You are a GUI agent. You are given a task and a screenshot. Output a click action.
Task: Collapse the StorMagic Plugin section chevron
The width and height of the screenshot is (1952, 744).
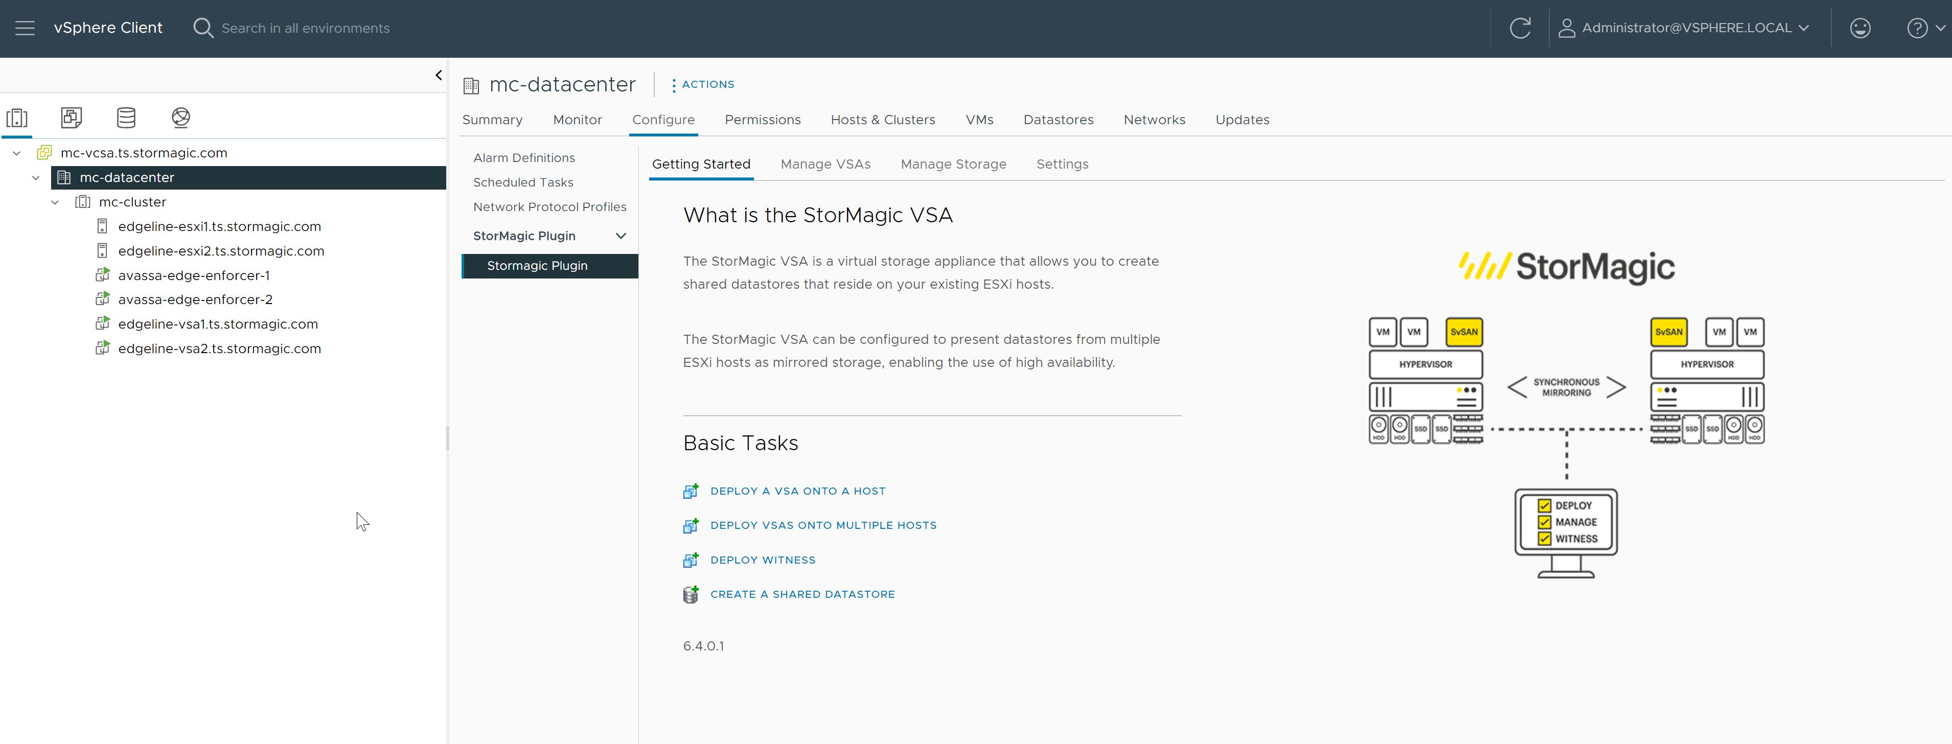tap(621, 236)
